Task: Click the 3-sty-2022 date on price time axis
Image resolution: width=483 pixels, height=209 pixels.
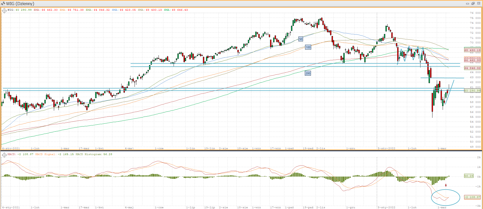Action: 386,148
